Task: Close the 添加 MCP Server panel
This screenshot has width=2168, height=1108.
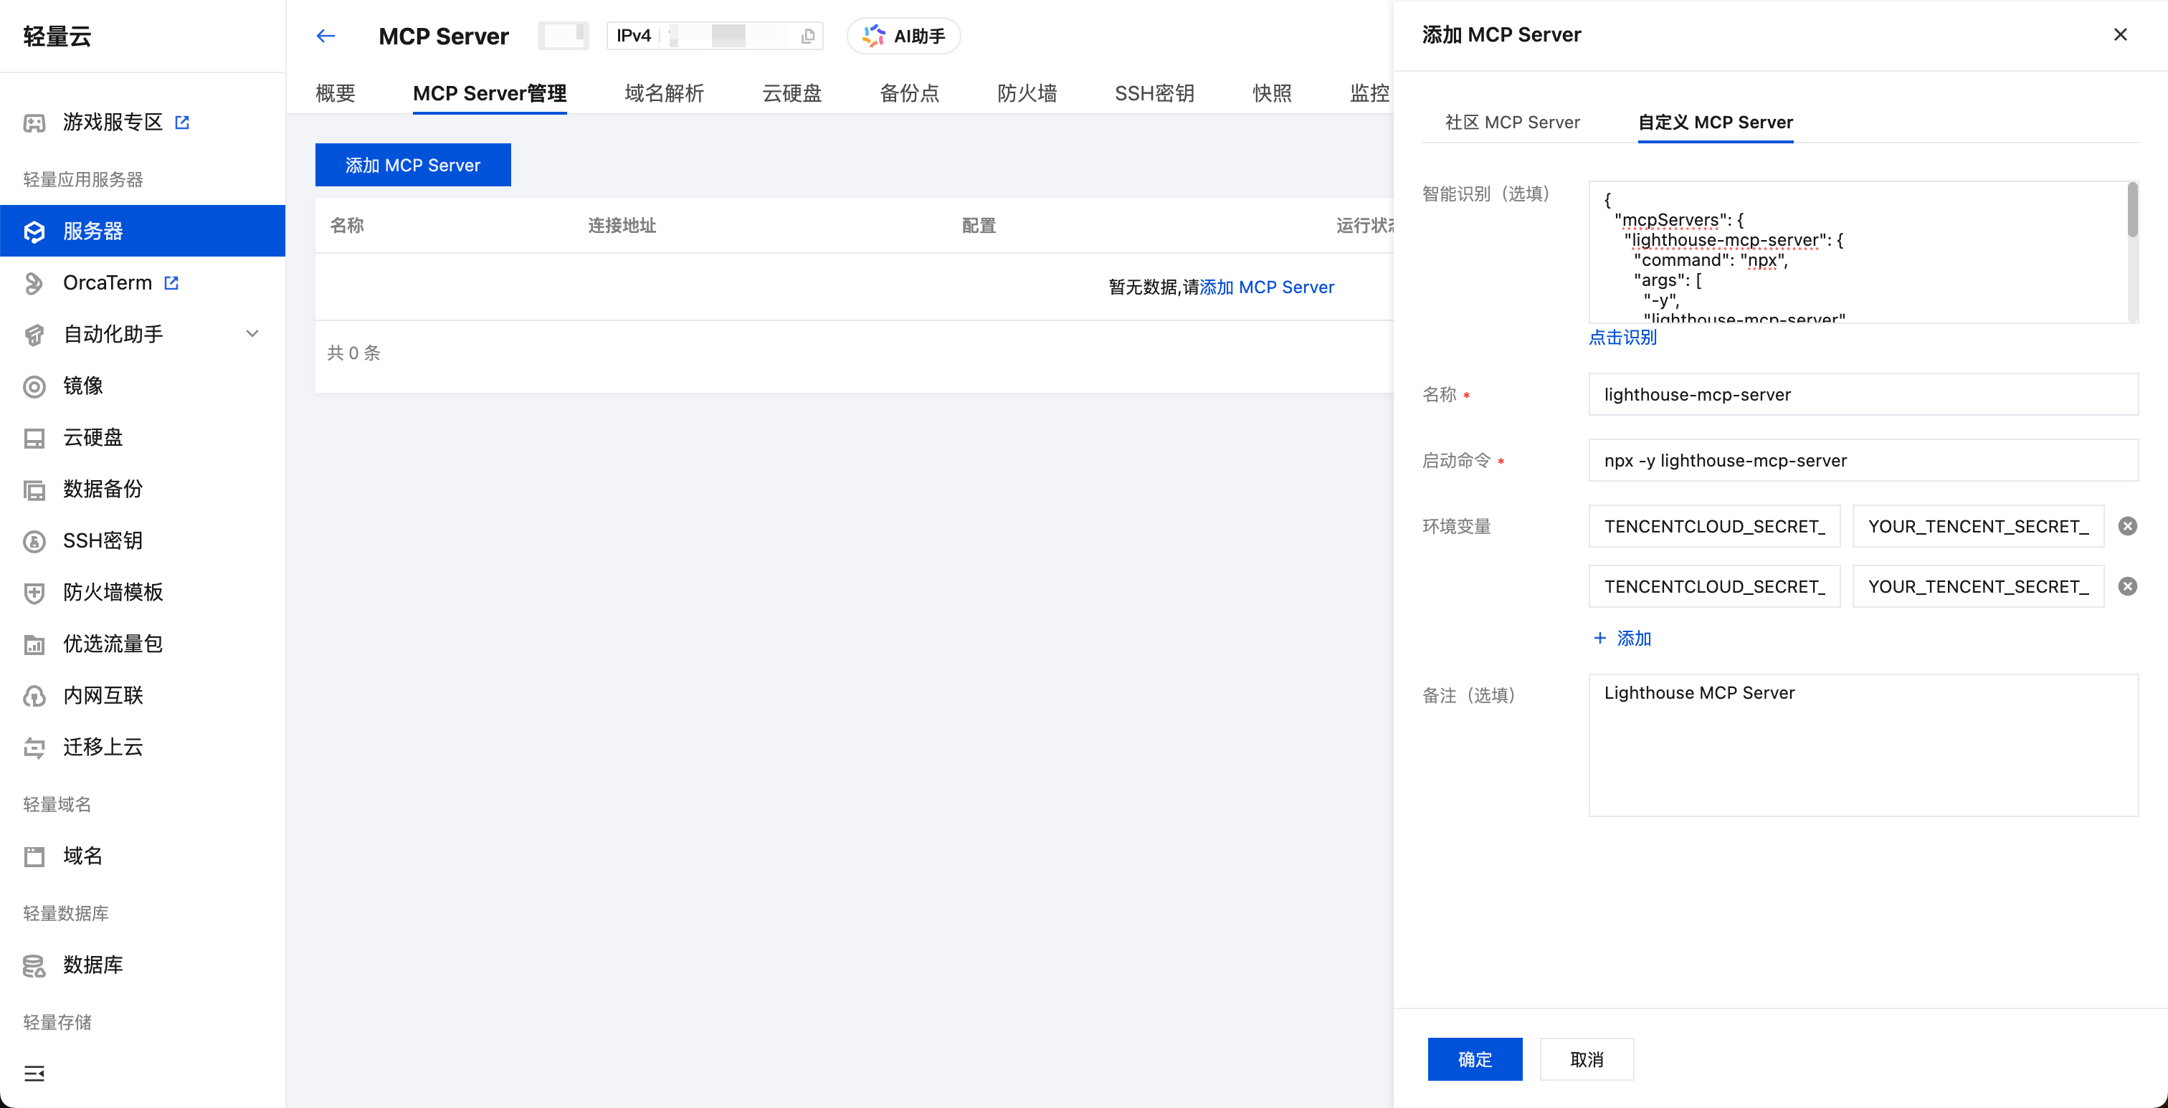Action: click(2120, 34)
